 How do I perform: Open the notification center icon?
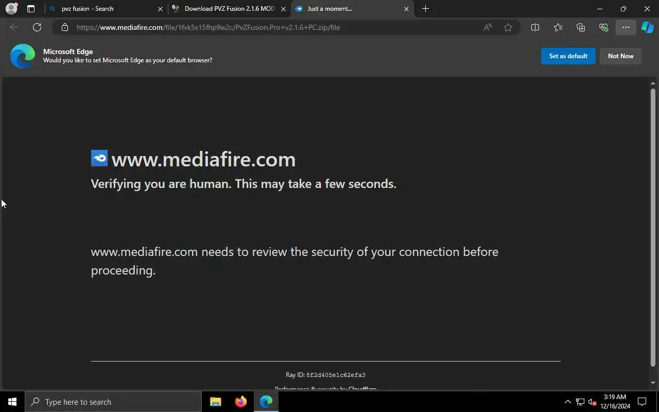pyautogui.click(x=642, y=402)
